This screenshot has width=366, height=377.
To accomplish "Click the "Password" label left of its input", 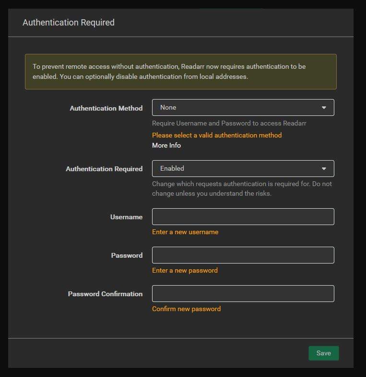I will pyautogui.click(x=127, y=255).
